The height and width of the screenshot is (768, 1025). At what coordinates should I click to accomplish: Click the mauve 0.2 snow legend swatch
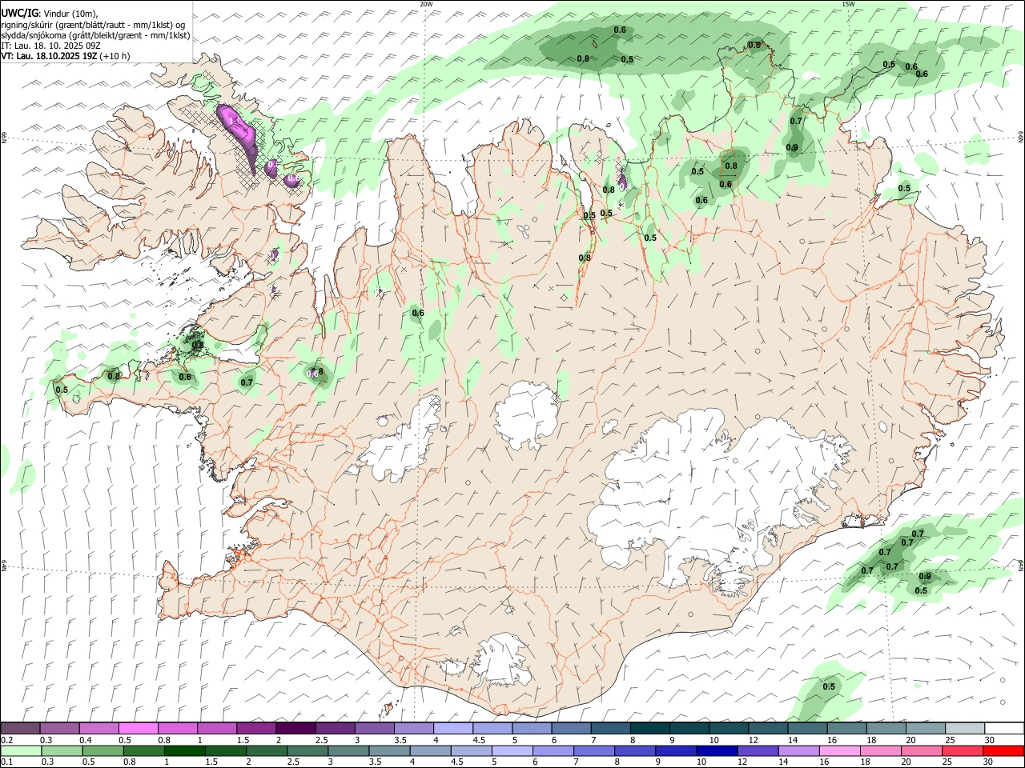click(21, 728)
